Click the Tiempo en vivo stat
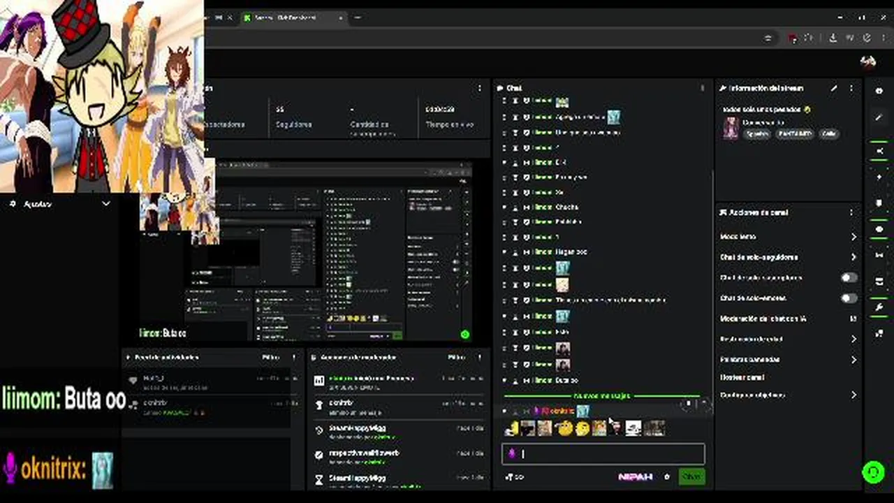Screen dimensions: 894x503 coord(449,117)
